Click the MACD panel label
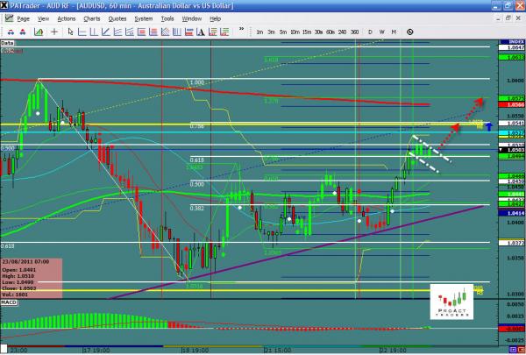Image resolution: width=526 pixels, height=355 pixels. pos(10,302)
